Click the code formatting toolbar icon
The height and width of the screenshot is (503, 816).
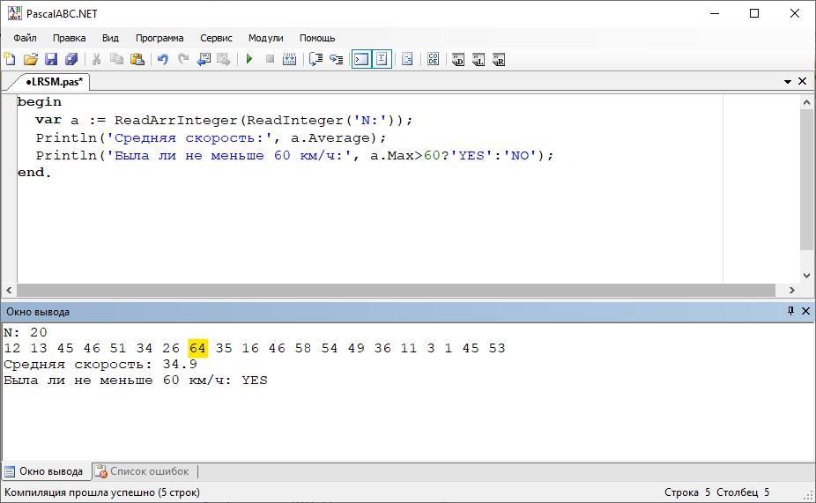point(407,59)
